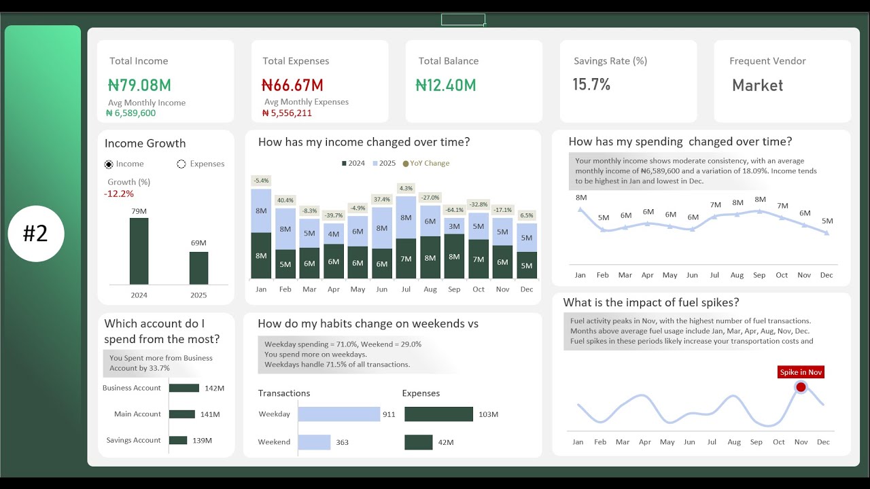Select the Expenses radio button
Screen dimensions: 870x489
click(x=181, y=164)
